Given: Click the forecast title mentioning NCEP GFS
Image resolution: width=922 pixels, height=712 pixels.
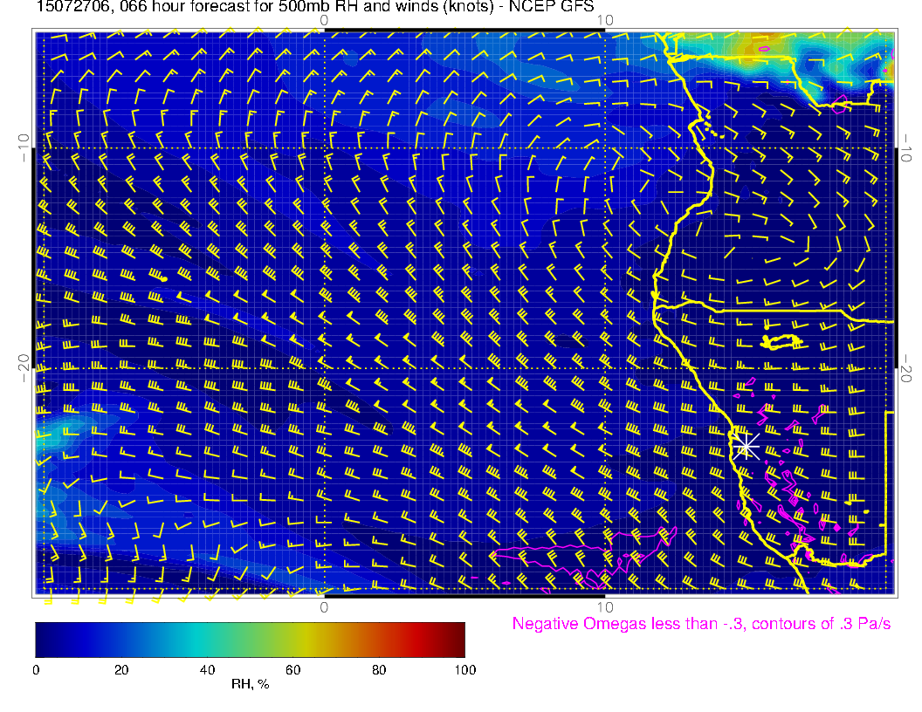Looking at the screenshot, I should [315, 7].
